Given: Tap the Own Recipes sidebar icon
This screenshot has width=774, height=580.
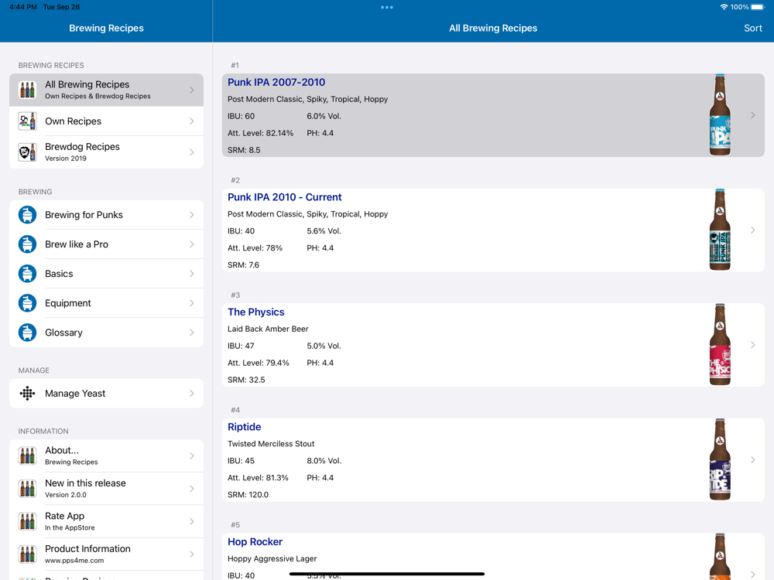Looking at the screenshot, I should [27, 121].
